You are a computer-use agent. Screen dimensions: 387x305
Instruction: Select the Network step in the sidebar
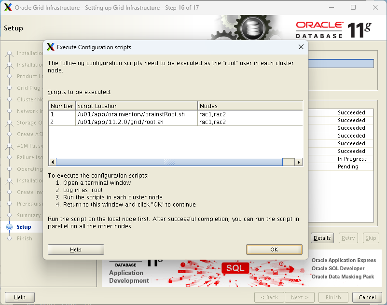pyautogui.click(x=29, y=111)
